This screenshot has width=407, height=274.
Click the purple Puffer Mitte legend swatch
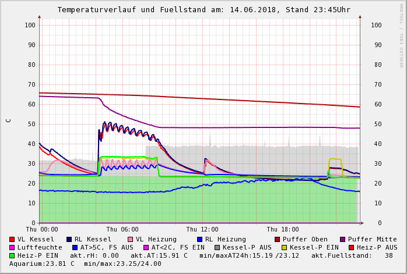[x=343, y=239]
